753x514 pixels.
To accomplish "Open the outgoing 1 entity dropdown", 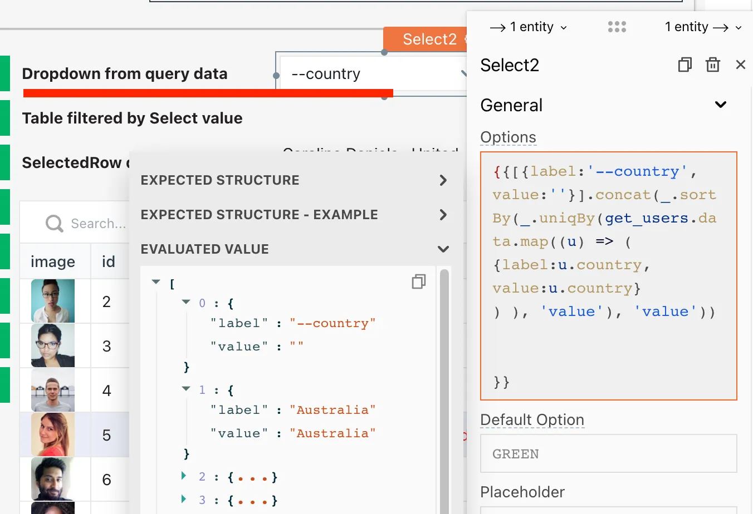I will [703, 27].
